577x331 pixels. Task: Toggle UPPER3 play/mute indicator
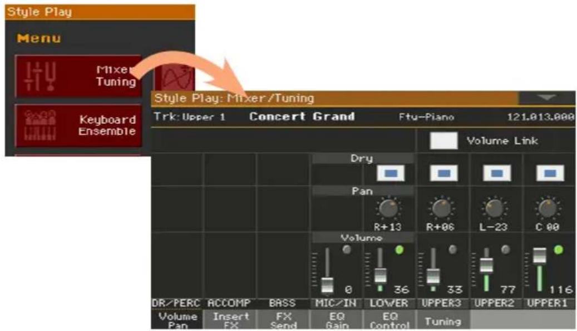[x=452, y=250]
